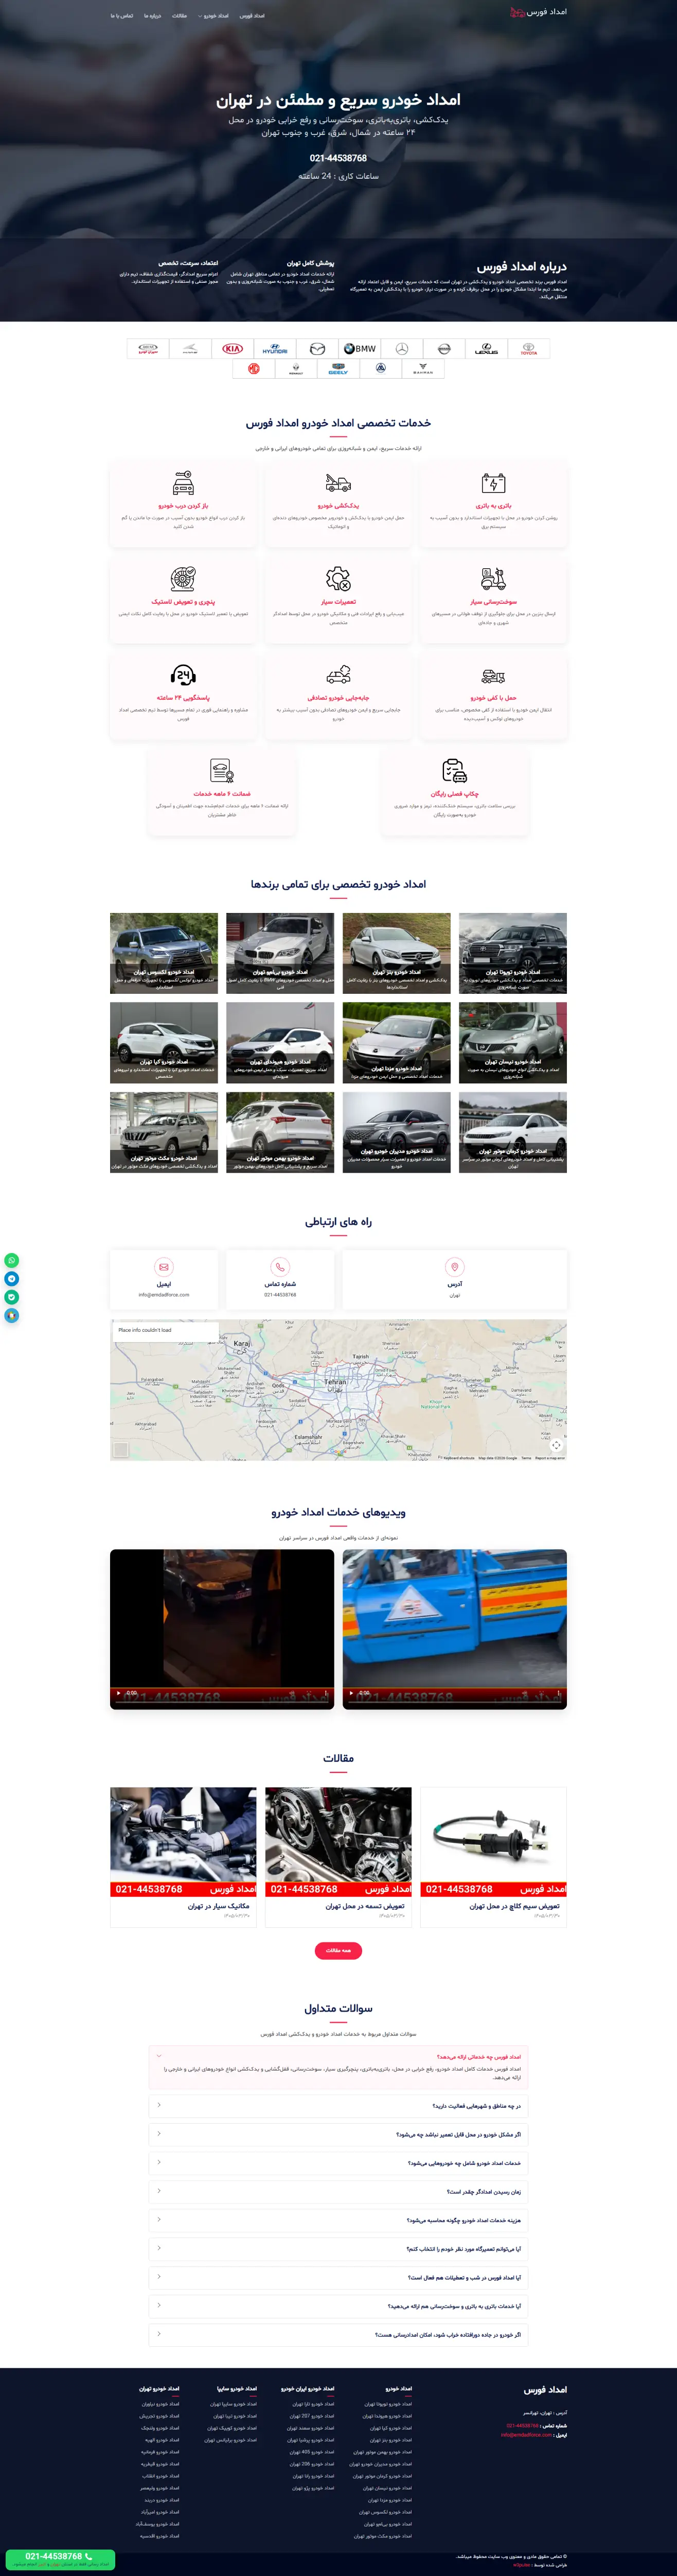The image size is (677, 2576).
Task: Play the dark night-scene video
Action: click(x=119, y=1693)
